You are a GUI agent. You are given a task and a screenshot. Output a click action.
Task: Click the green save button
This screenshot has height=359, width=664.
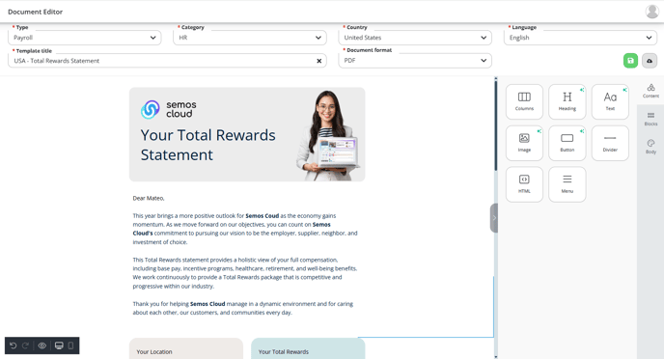pos(630,61)
